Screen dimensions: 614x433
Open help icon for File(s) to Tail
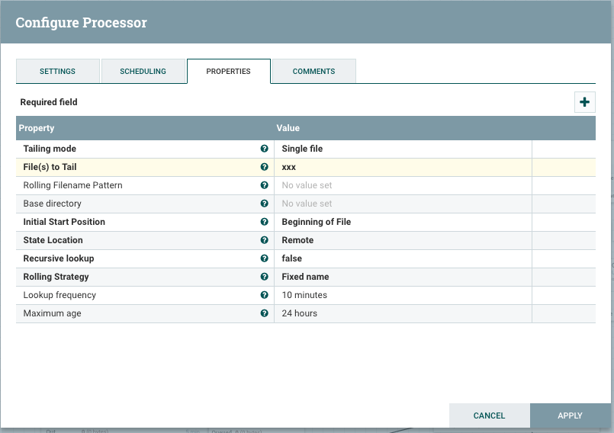click(265, 167)
